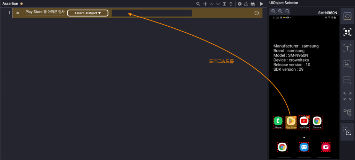Expand all steps icon in toolbar

225,4
